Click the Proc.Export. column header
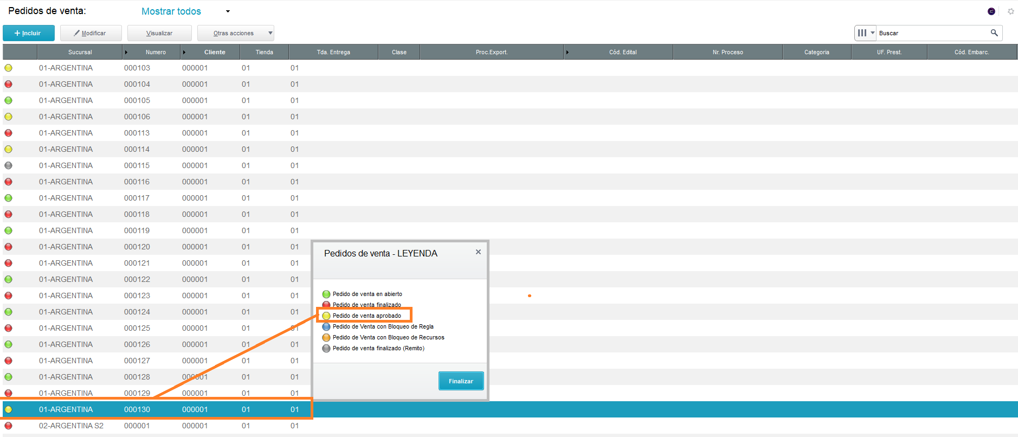Image resolution: width=1018 pixels, height=437 pixels. pyautogui.click(x=492, y=52)
